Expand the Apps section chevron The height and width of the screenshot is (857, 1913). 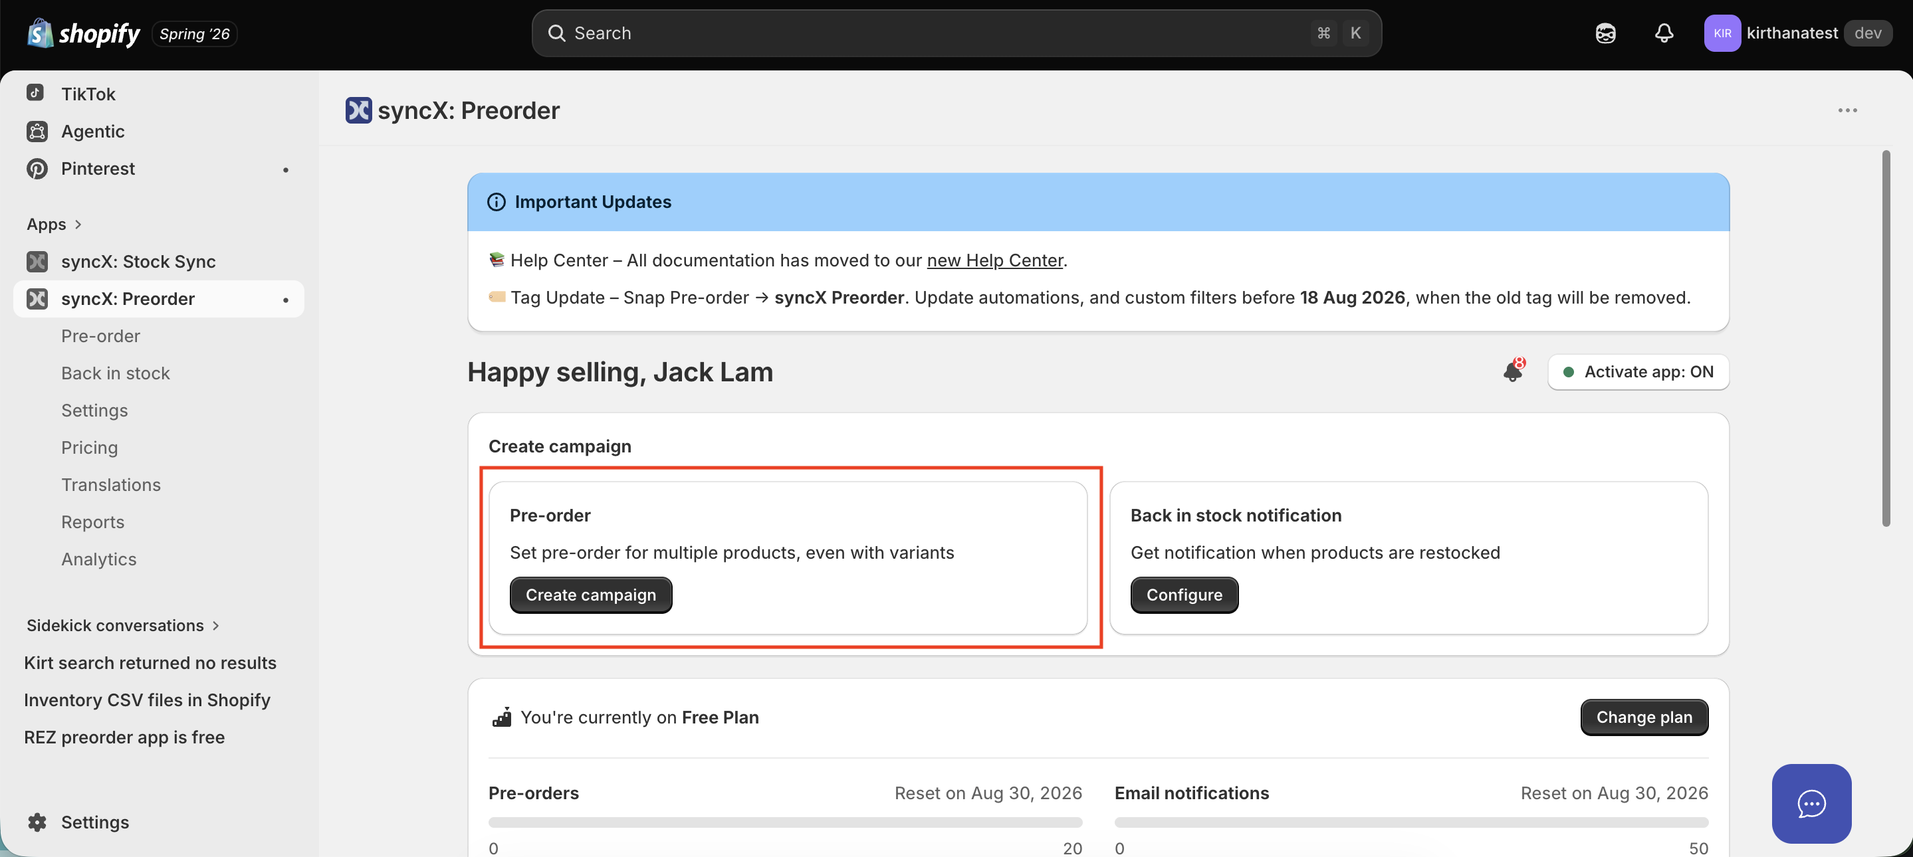click(78, 224)
